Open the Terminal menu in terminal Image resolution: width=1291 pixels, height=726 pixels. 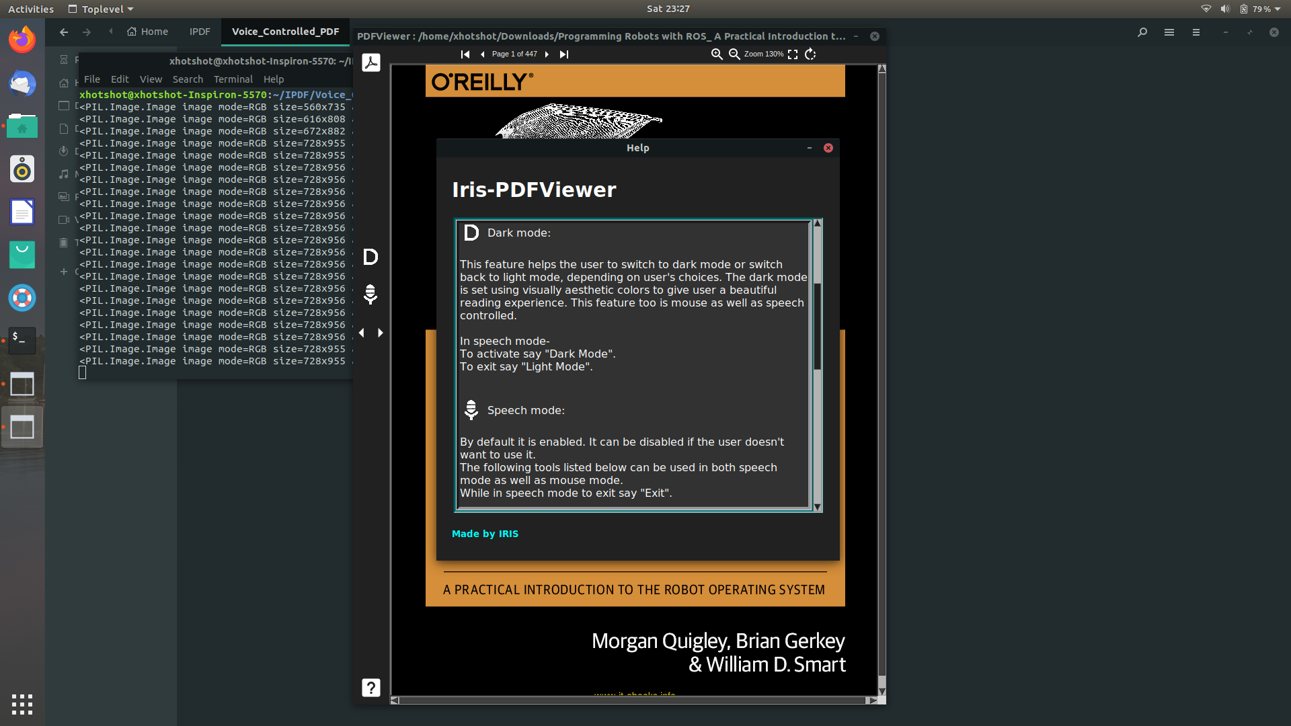coord(233,79)
